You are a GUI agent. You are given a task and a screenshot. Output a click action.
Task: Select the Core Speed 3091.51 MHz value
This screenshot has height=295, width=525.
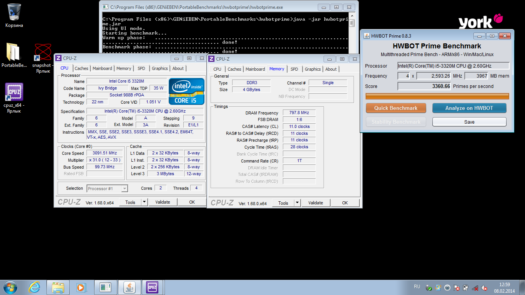tap(105, 153)
